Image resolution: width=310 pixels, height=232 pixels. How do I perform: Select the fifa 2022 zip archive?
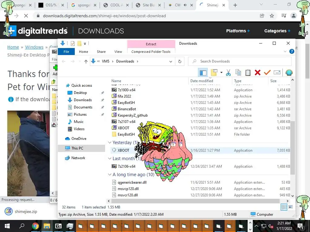(124, 96)
